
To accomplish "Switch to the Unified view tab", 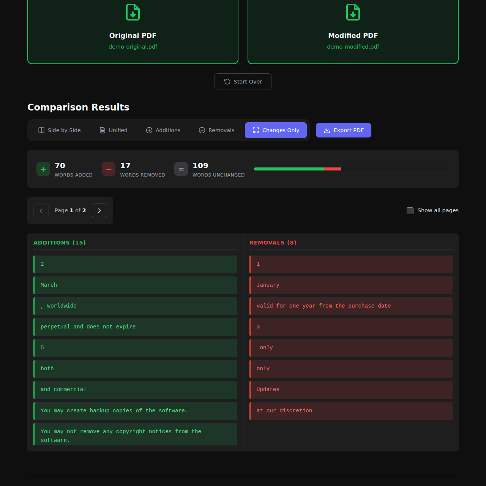I will coord(114,130).
